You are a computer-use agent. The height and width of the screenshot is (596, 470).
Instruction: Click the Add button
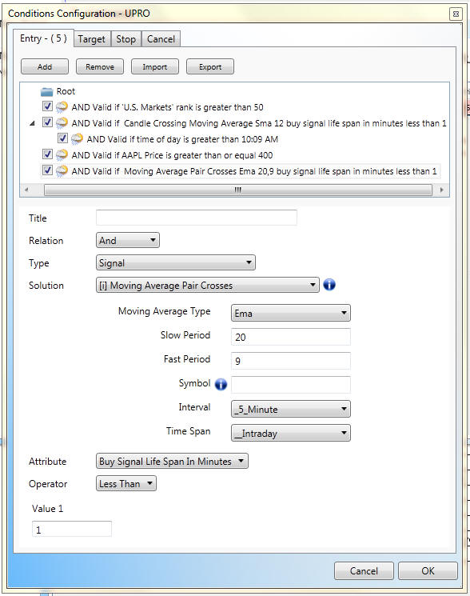45,67
